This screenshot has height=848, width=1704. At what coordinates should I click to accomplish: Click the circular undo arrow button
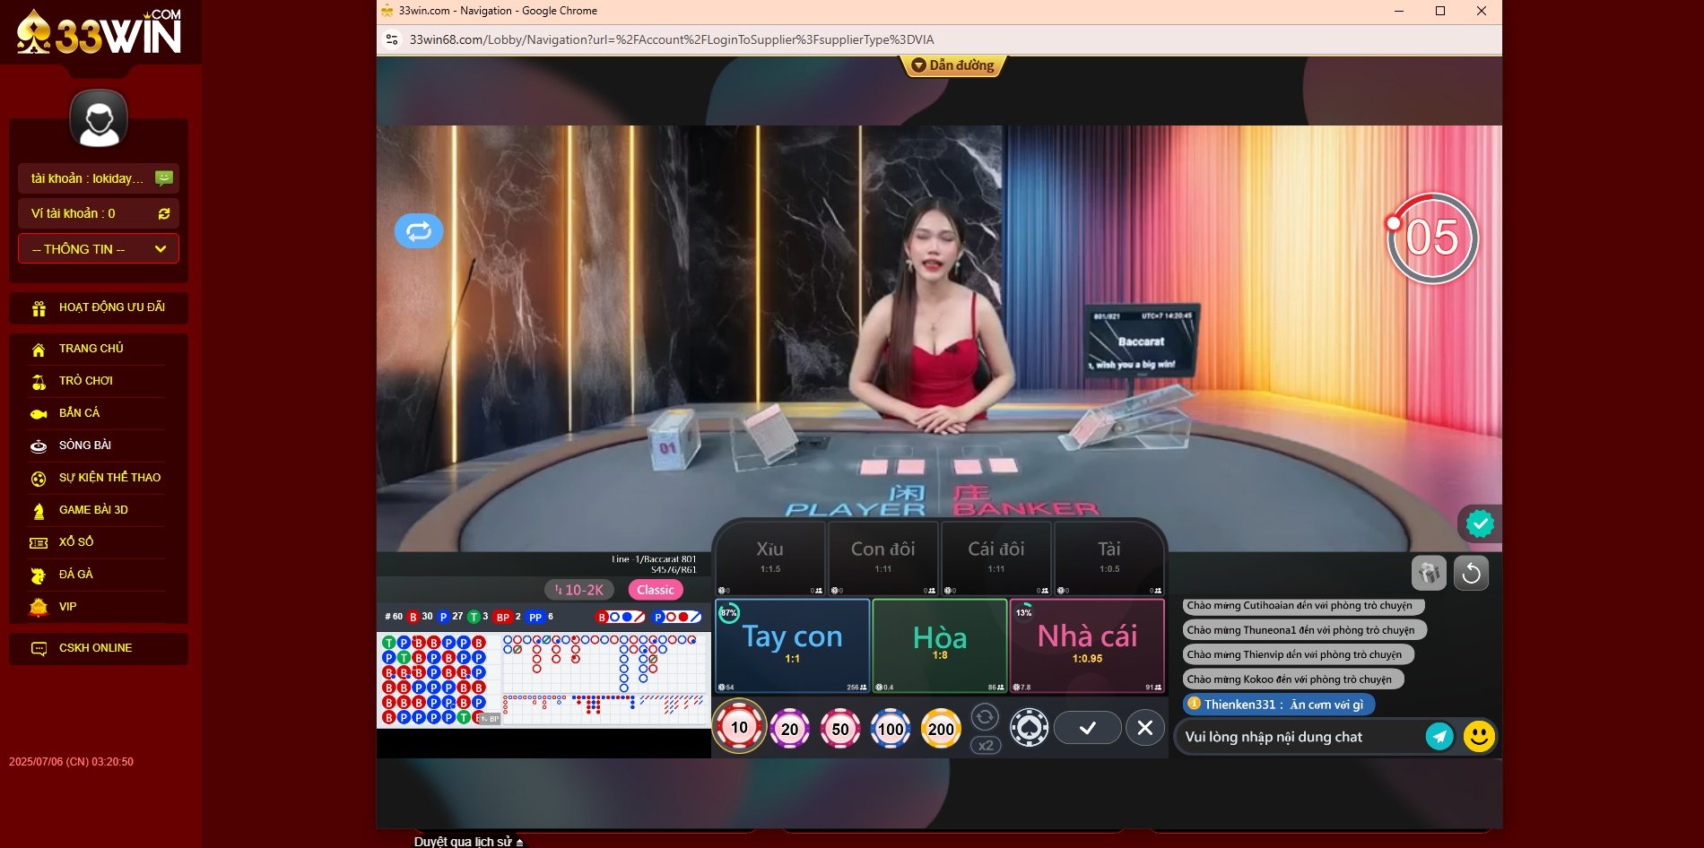[1471, 573]
